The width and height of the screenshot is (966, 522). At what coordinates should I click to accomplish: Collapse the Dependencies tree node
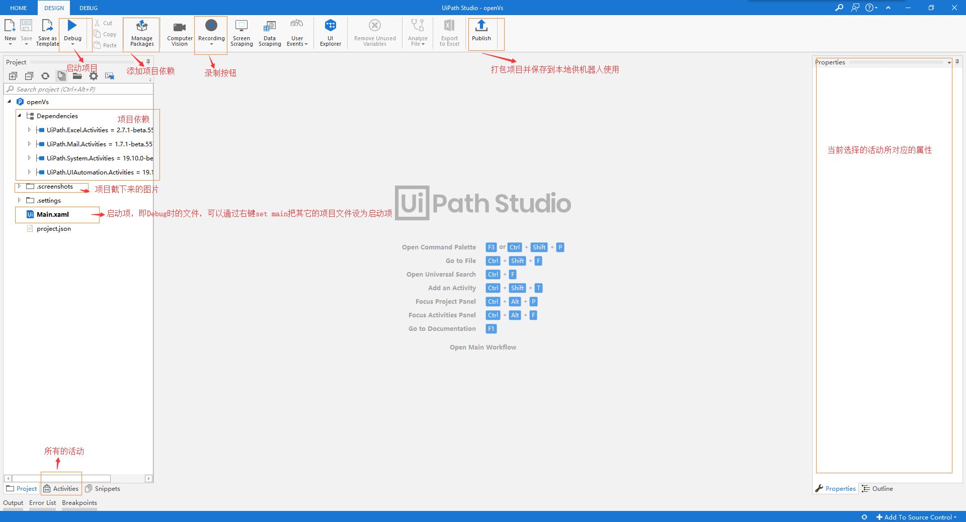(19, 116)
